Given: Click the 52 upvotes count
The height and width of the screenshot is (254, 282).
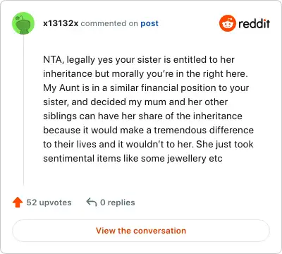Looking at the screenshot, I should [x=49, y=202].
